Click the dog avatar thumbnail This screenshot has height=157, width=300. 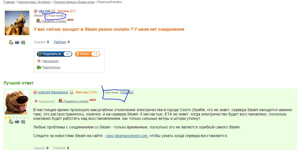coord(17,102)
